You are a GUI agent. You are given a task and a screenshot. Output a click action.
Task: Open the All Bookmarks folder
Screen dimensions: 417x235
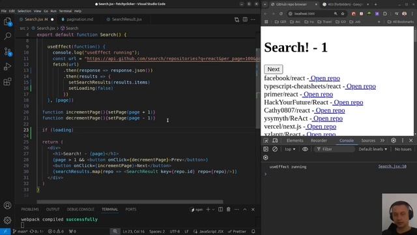tap(401, 22)
